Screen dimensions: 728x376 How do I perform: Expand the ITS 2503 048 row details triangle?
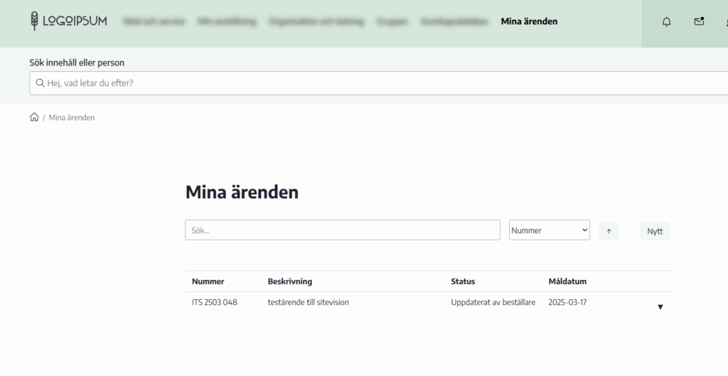pyautogui.click(x=660, y=307)
